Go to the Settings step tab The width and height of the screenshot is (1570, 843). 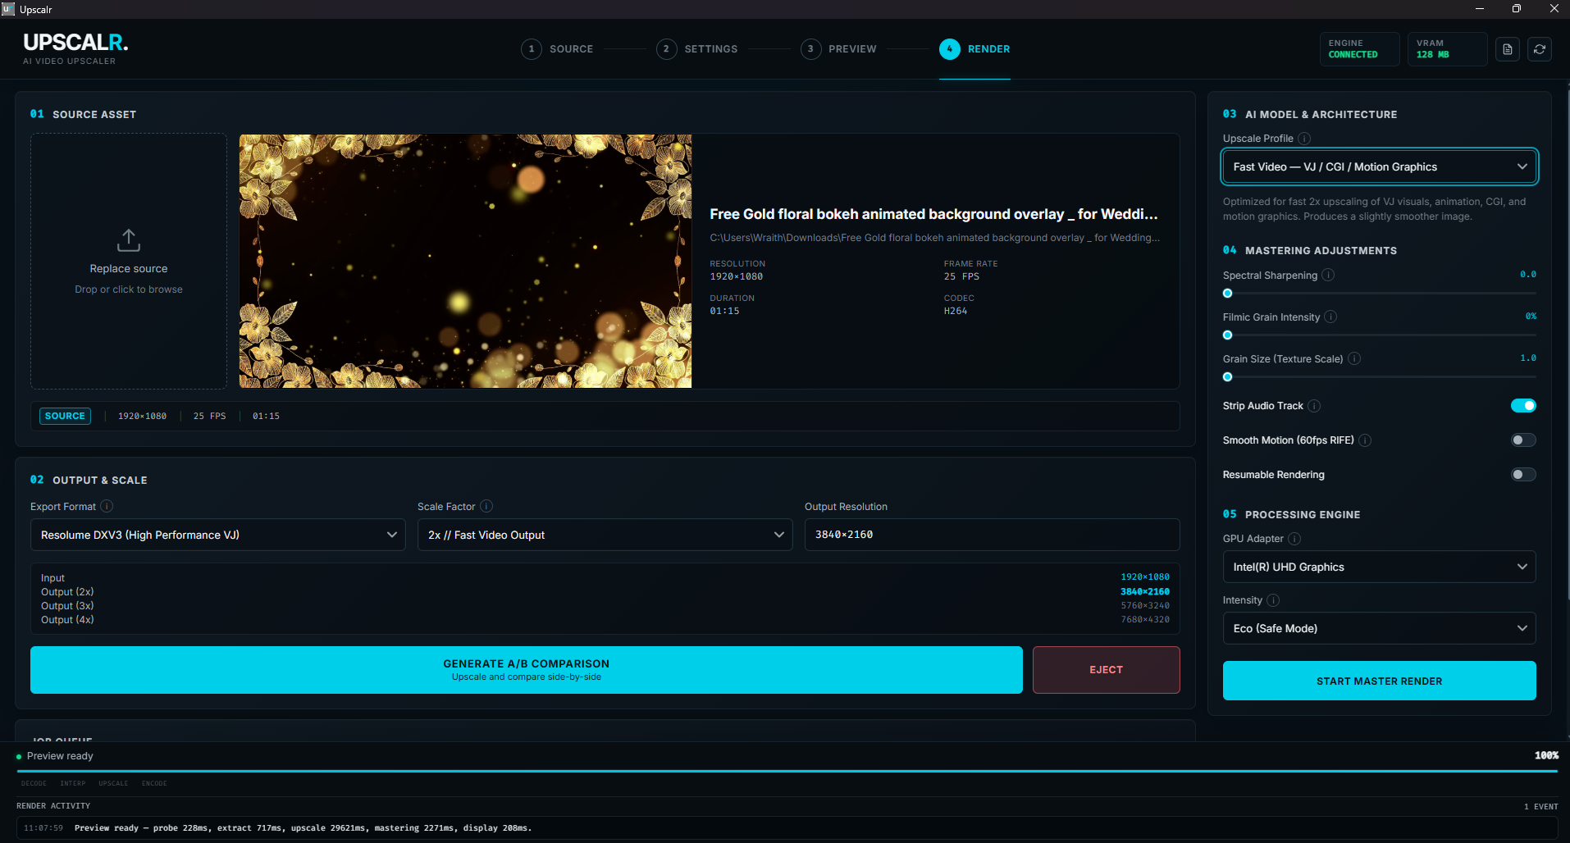click(697, 49)
